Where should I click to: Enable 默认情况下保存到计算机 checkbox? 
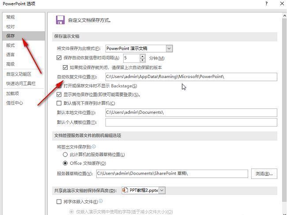[x=59, y=103]
